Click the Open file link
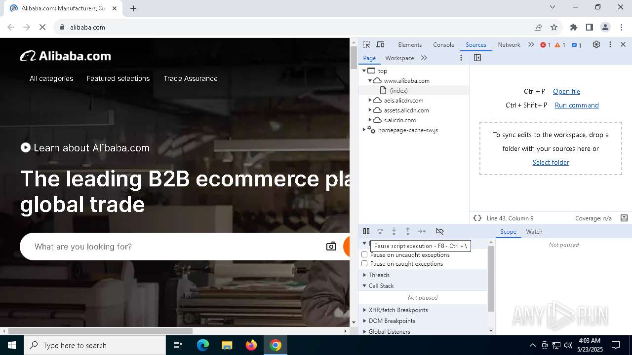This screenshot has width=632, height=355. pyautogui.click(x=566, y=91)
